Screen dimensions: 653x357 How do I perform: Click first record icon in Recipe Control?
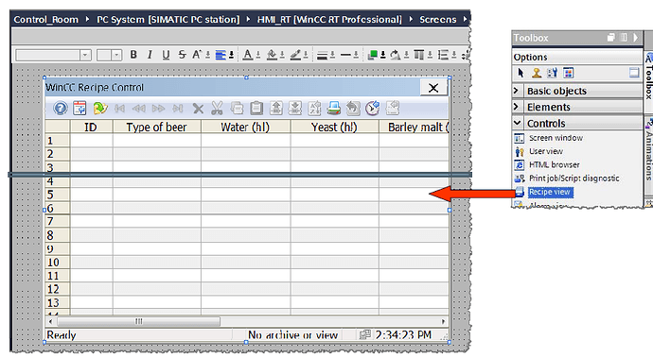tap(119, 109)
